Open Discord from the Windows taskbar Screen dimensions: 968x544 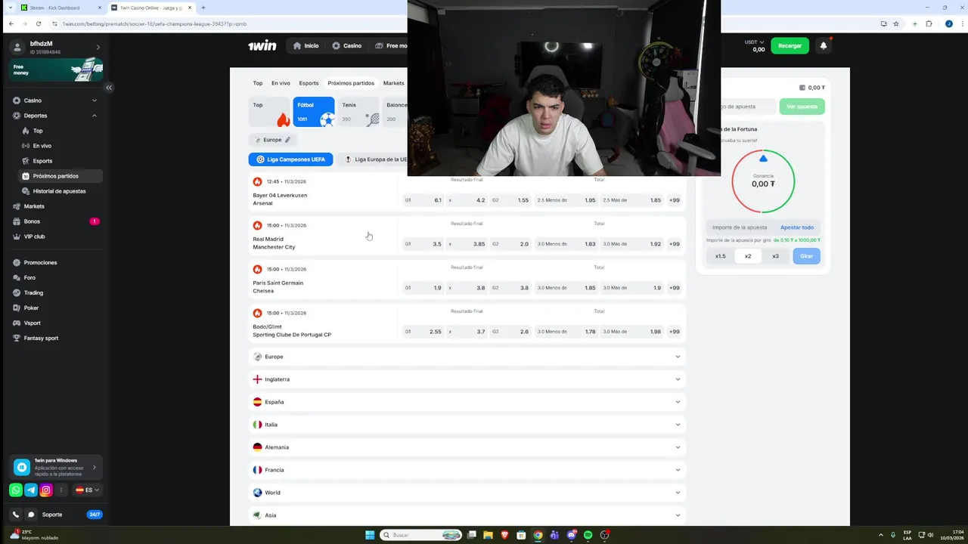571,535
